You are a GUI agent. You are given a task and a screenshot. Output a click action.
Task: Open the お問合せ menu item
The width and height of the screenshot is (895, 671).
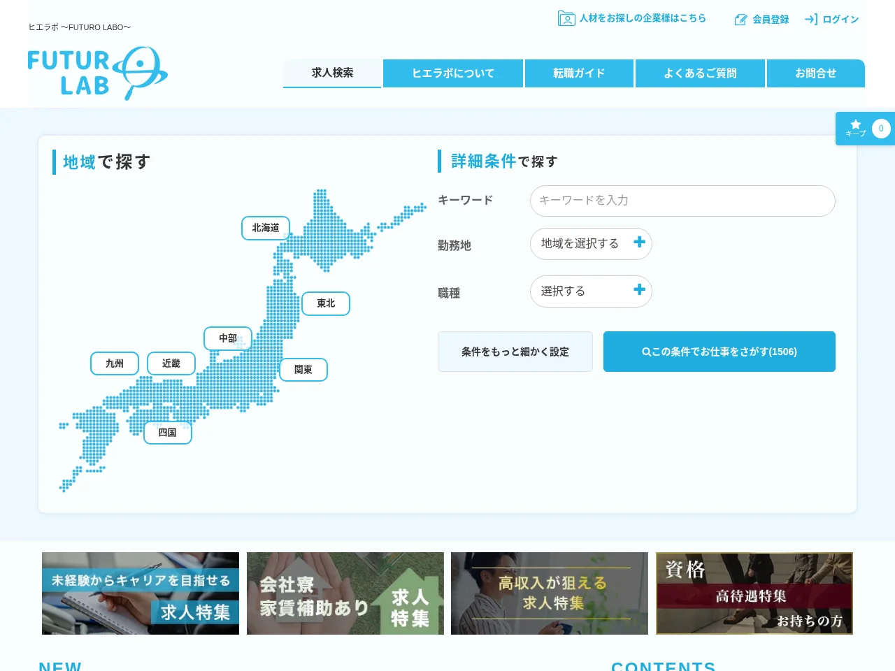pos(816,73)
